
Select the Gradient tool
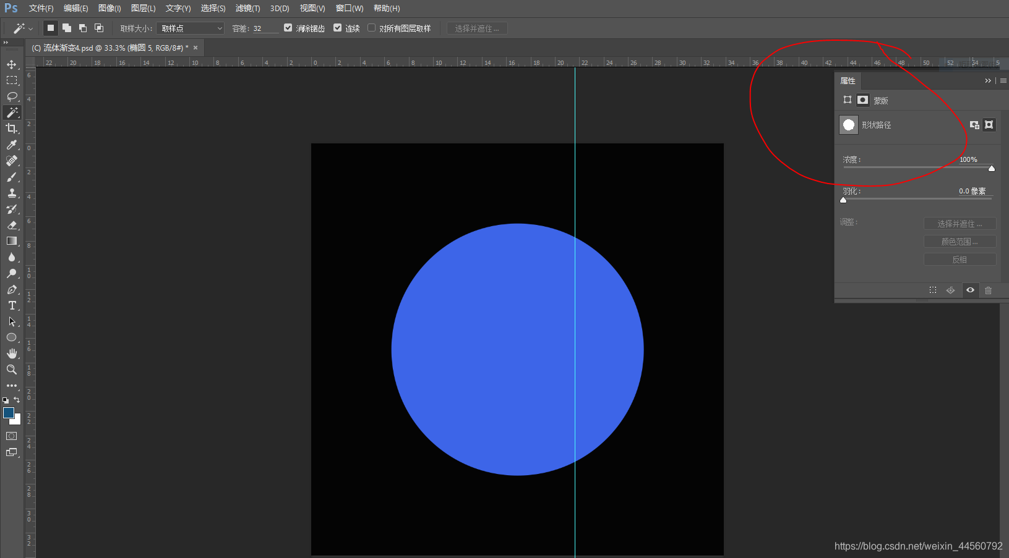point(12,241)
